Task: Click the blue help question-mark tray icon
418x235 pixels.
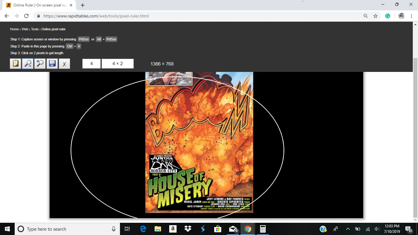Action: click(323, 229)
